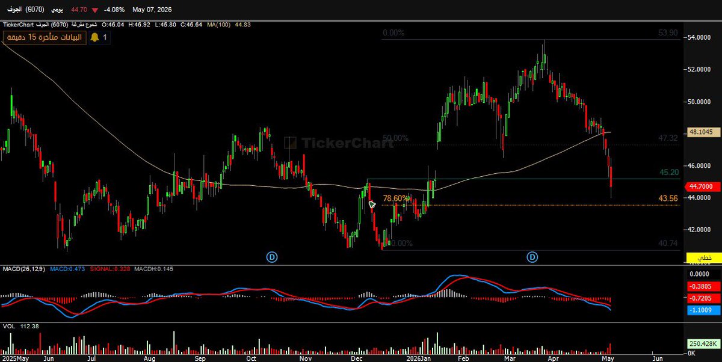
Task: Click the 78.60% Fibonacci level label
Action: (x=396, y=198)
